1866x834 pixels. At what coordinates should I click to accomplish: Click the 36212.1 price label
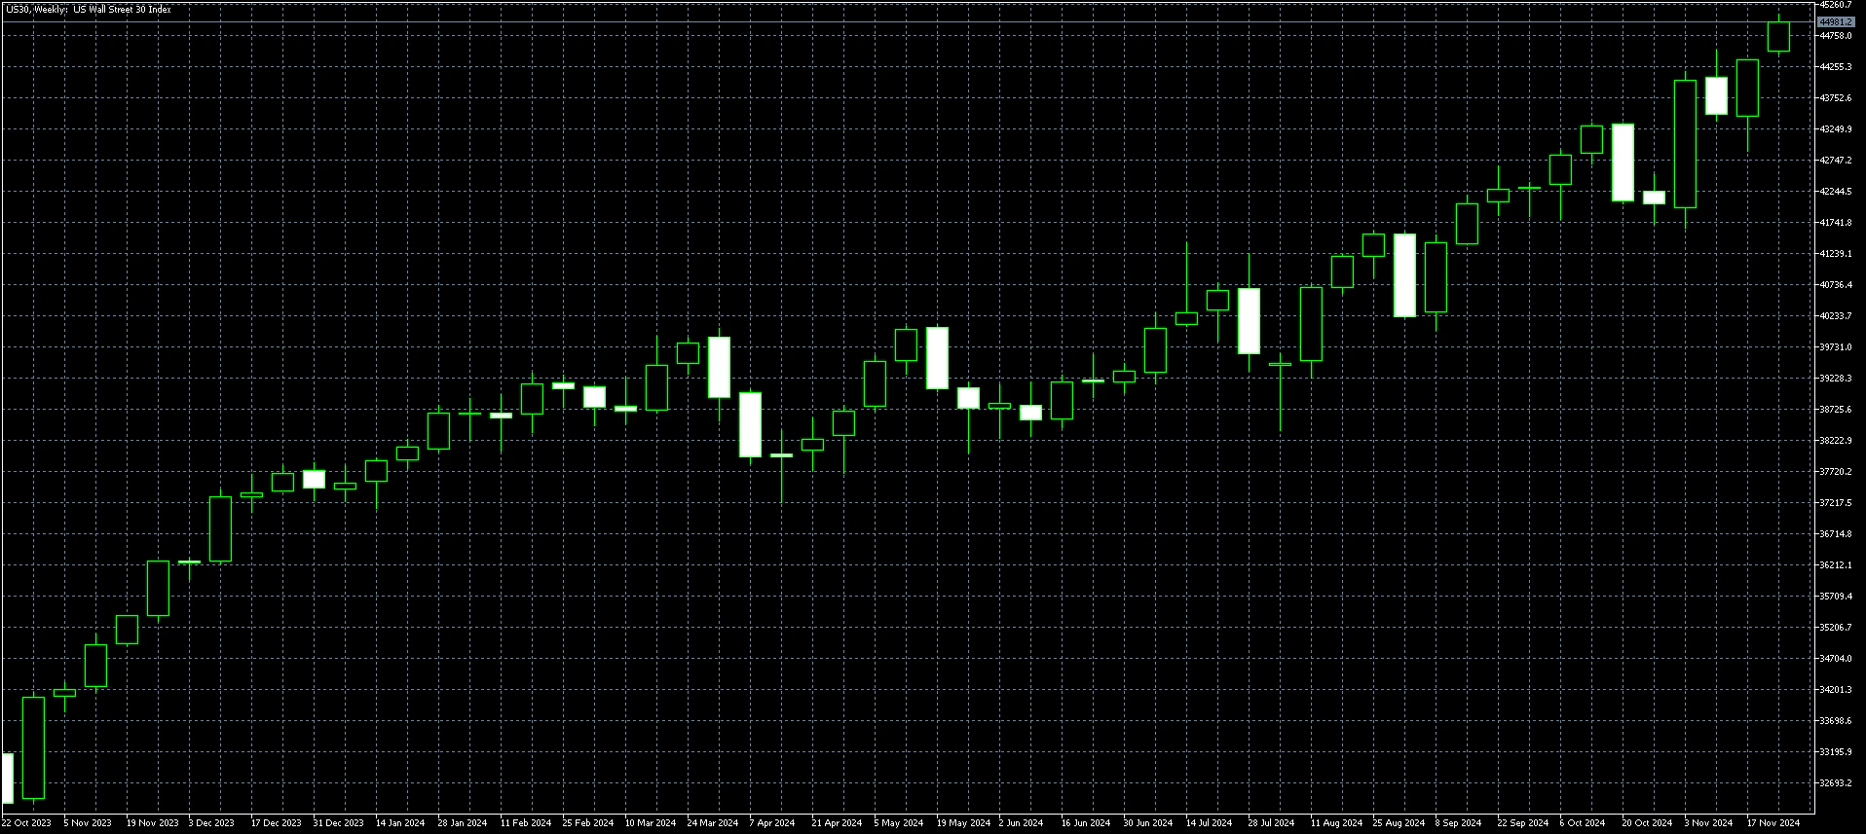[x=1836, y=565]
